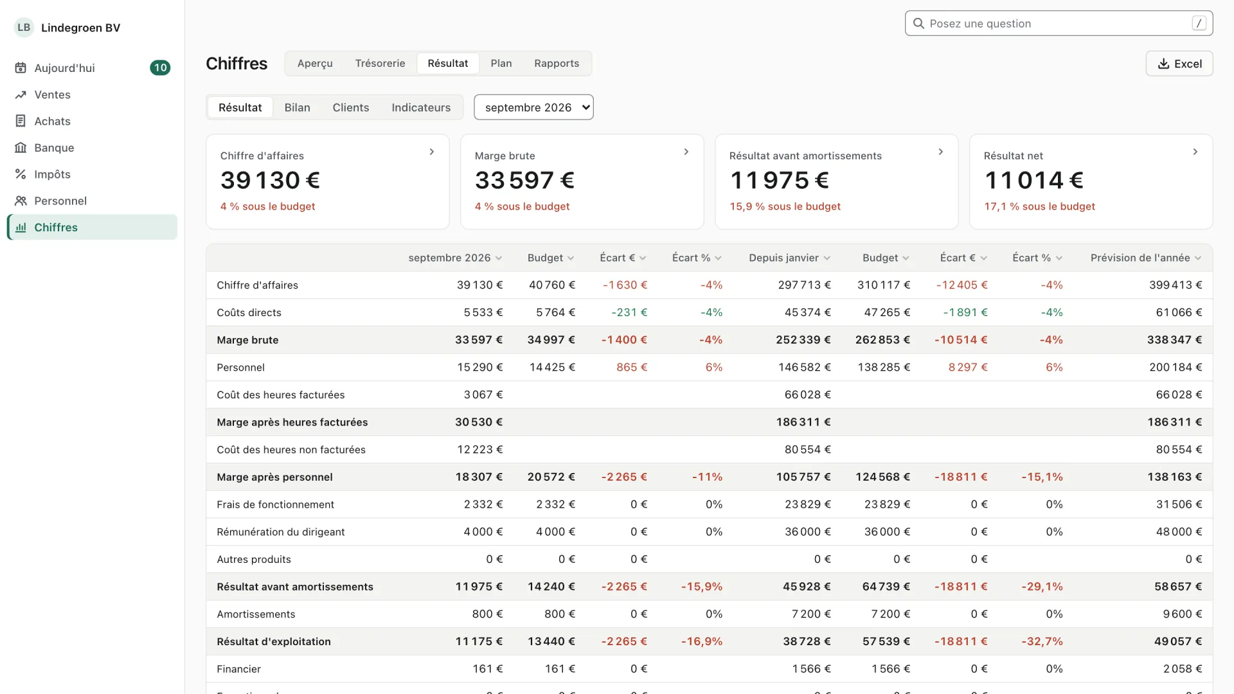Click the Excel download icon
This screenshot has width=1234, height=694.
tap(1163, 64)
